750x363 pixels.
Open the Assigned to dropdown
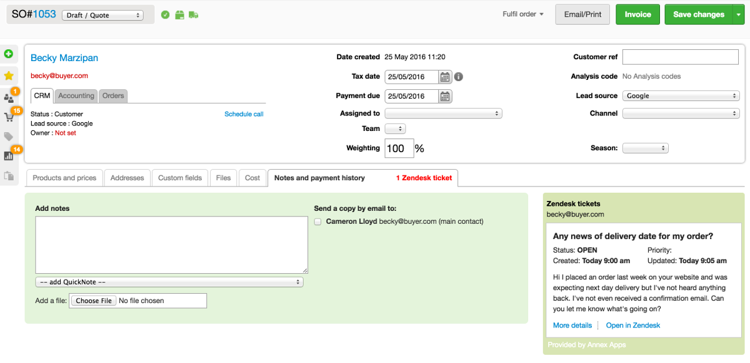pyautogui.click(x=443, y=114)
